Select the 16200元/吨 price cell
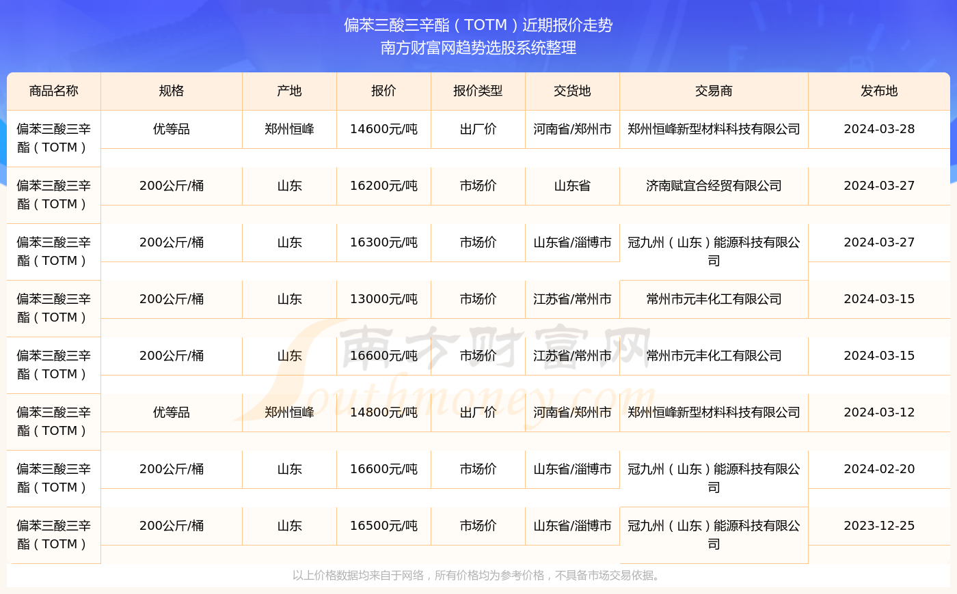The image size is (957, 594). [x=383, y=186]
